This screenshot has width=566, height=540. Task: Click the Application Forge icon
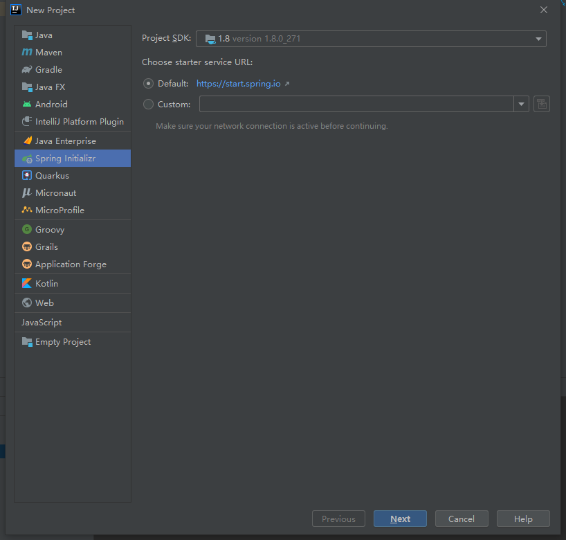[x=27, y=264]
